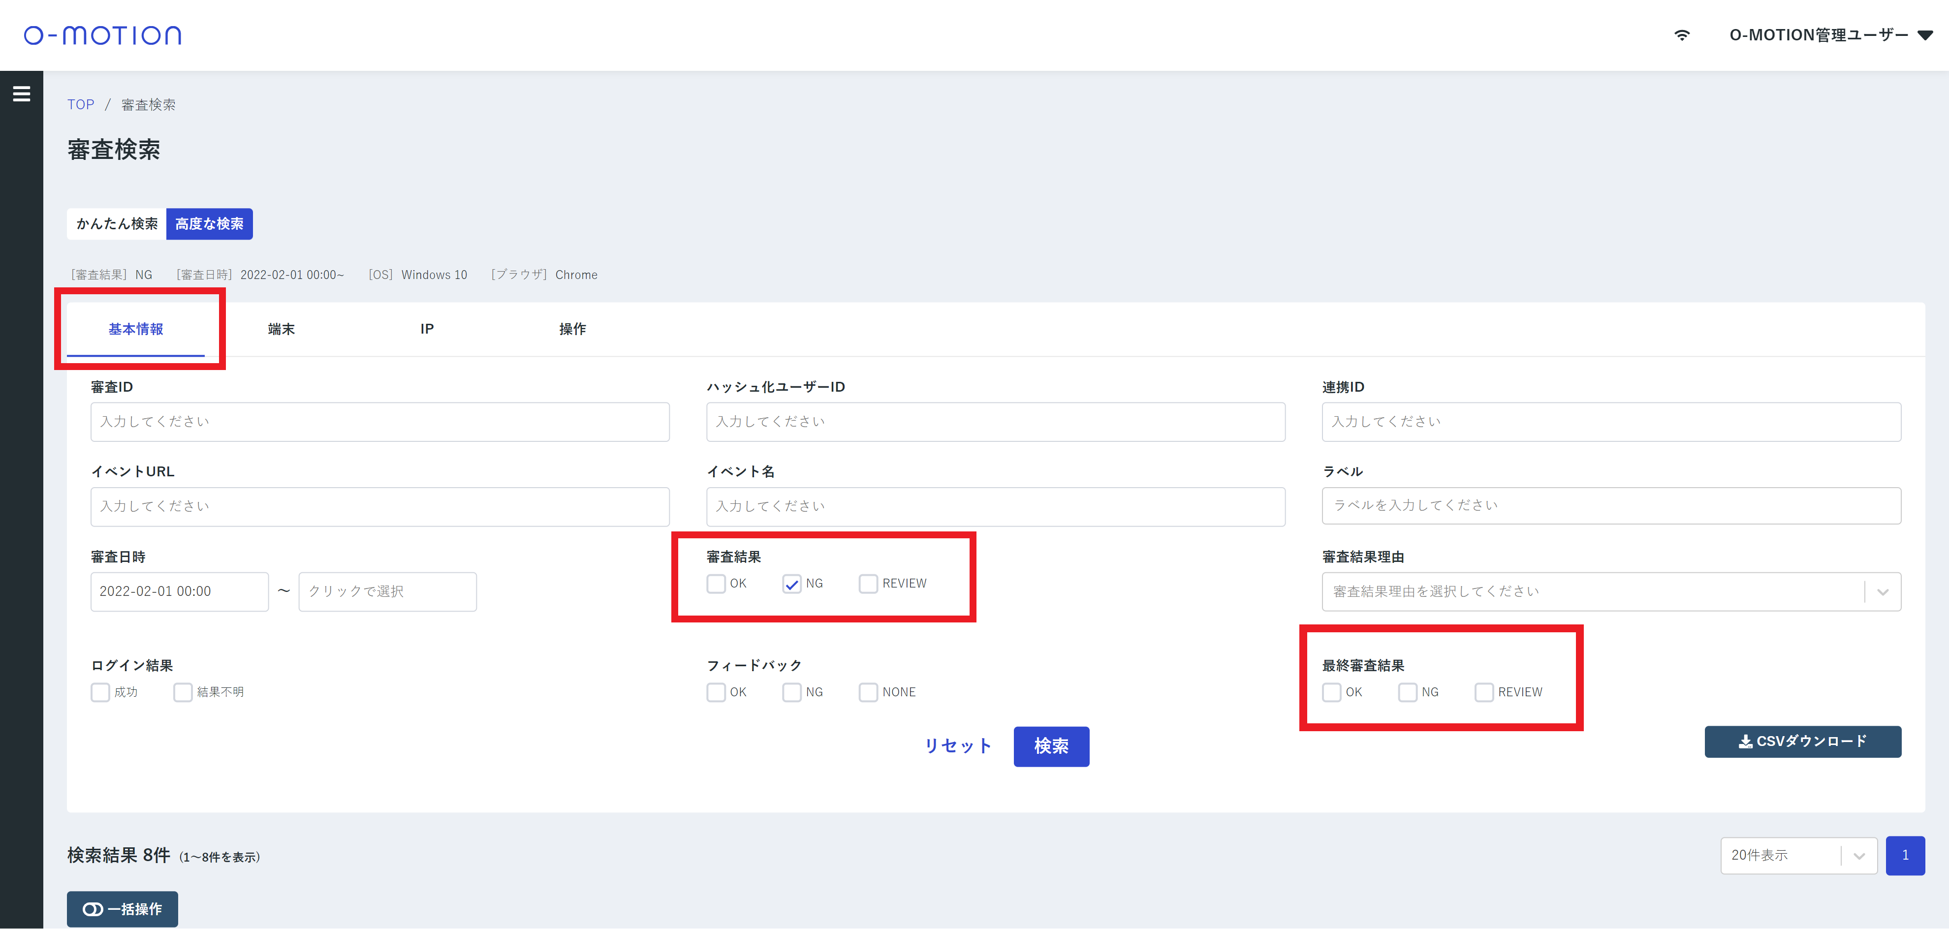
Task: Open the hamburger sidebar menu
Action: (x=21, y=94)
